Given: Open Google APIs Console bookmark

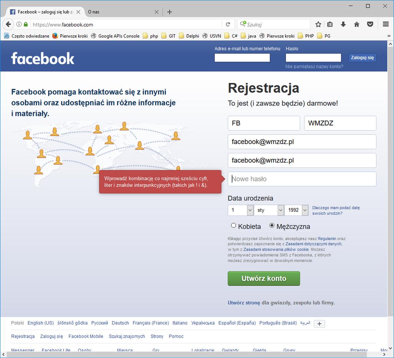Looking at the screenshot, I should click(x=115, y=36).
